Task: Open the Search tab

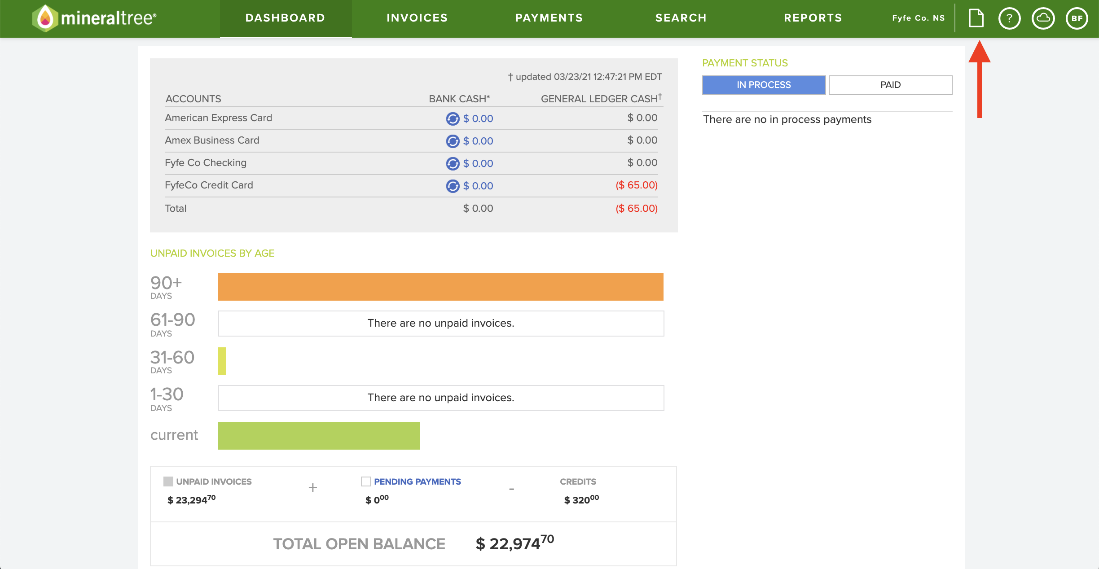Action: (x=681, y=18)
